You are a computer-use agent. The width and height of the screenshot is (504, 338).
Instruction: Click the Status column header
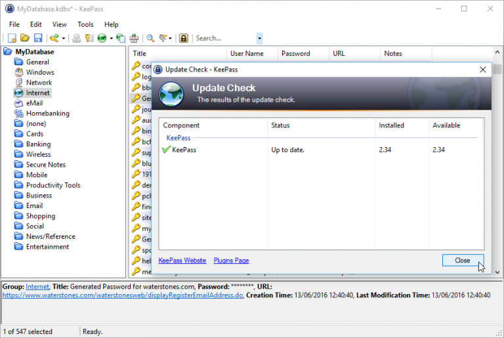pyautogui.click(x=321, y=125)
